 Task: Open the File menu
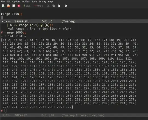pos(3,2)
